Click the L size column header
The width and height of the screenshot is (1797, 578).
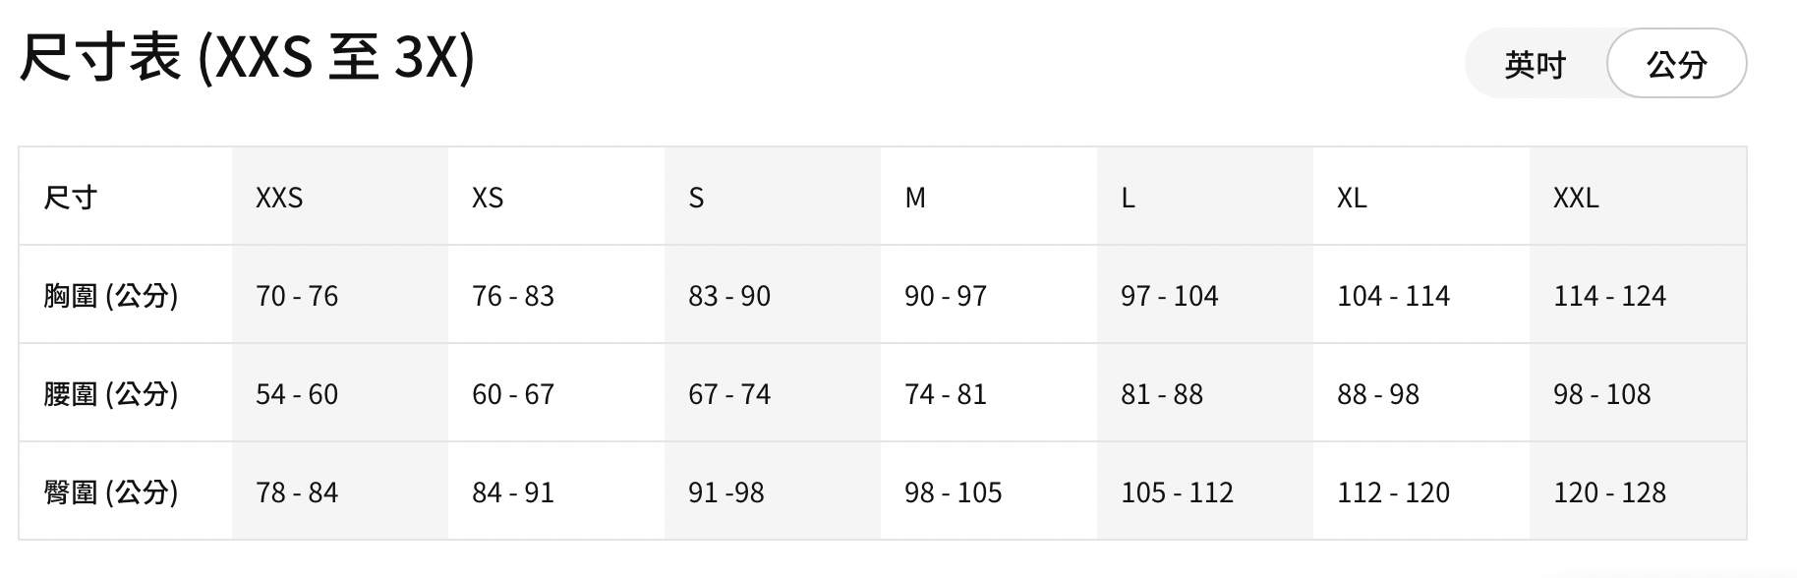[x=1128, y=198]
